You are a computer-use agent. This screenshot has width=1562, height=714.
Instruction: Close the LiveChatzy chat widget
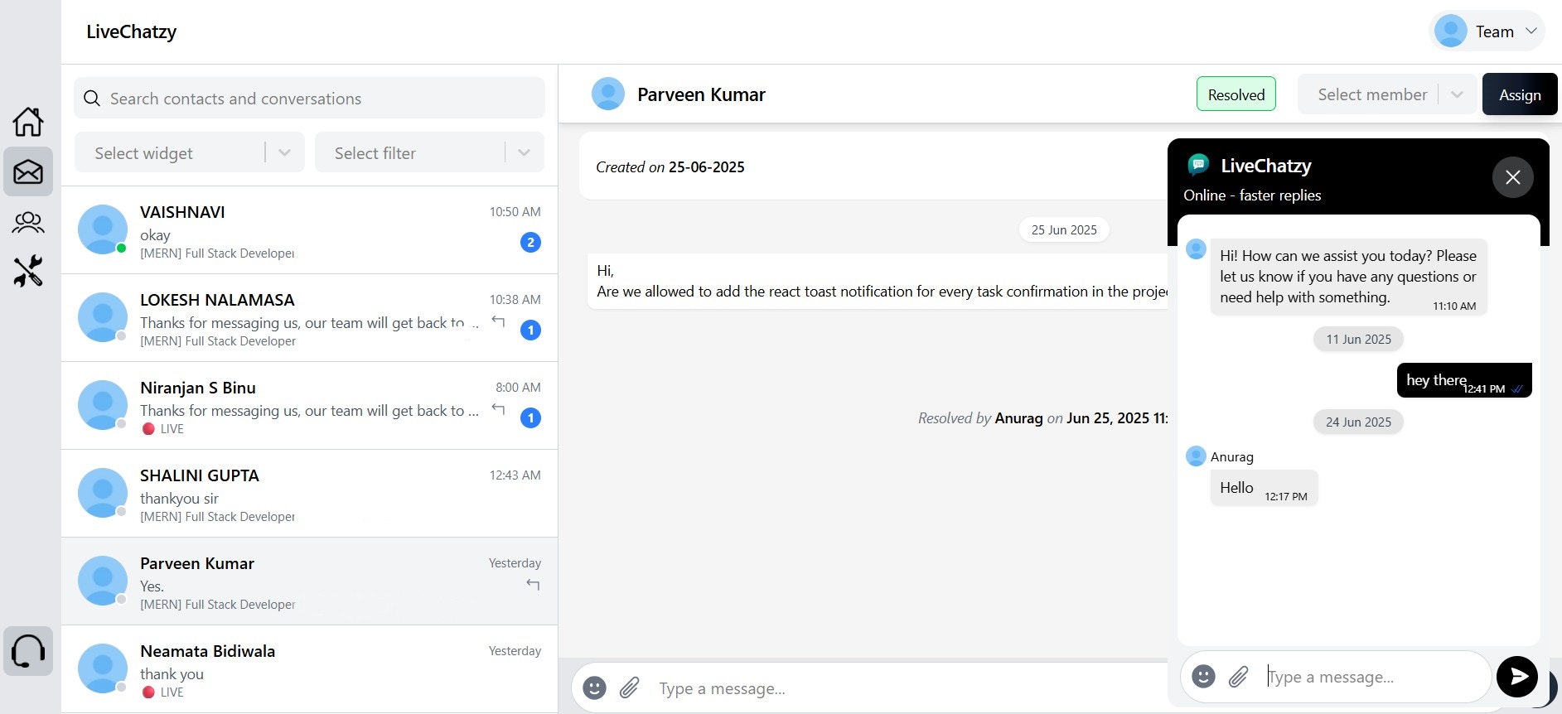1513,177
